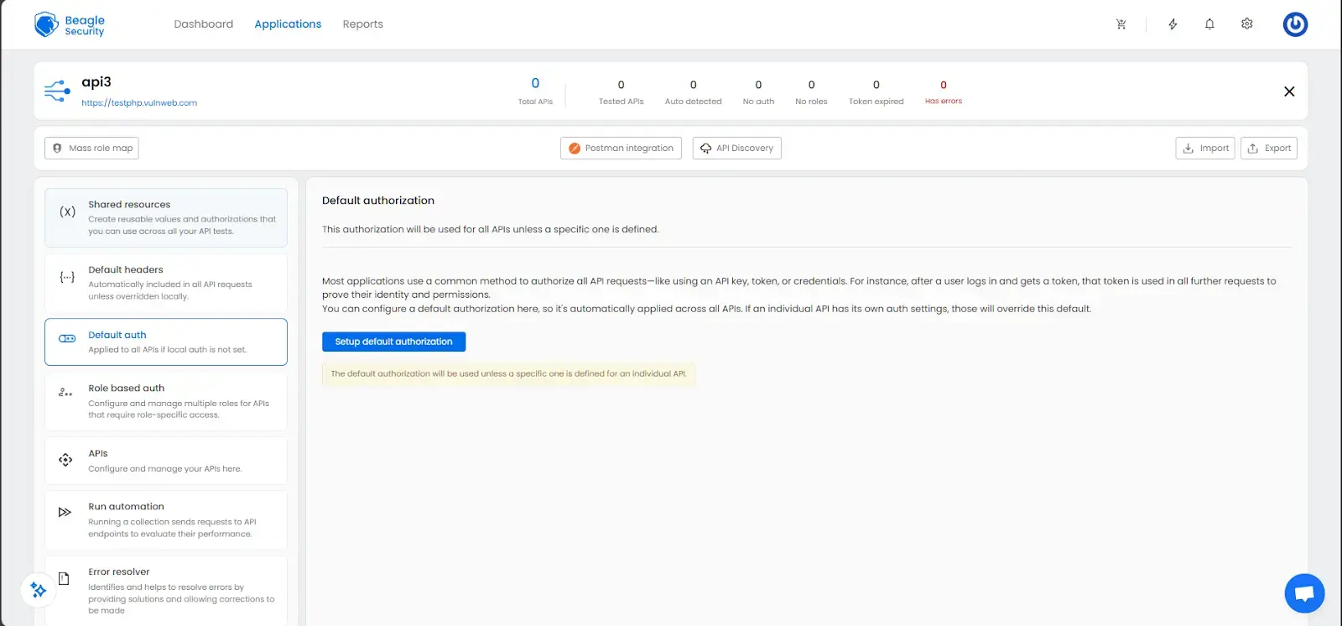Open the testphp.vulnweb.com link
Image resolution: width=1342 pixels, height=626 pixels.
pyautogui.click(x=139, y=103)
